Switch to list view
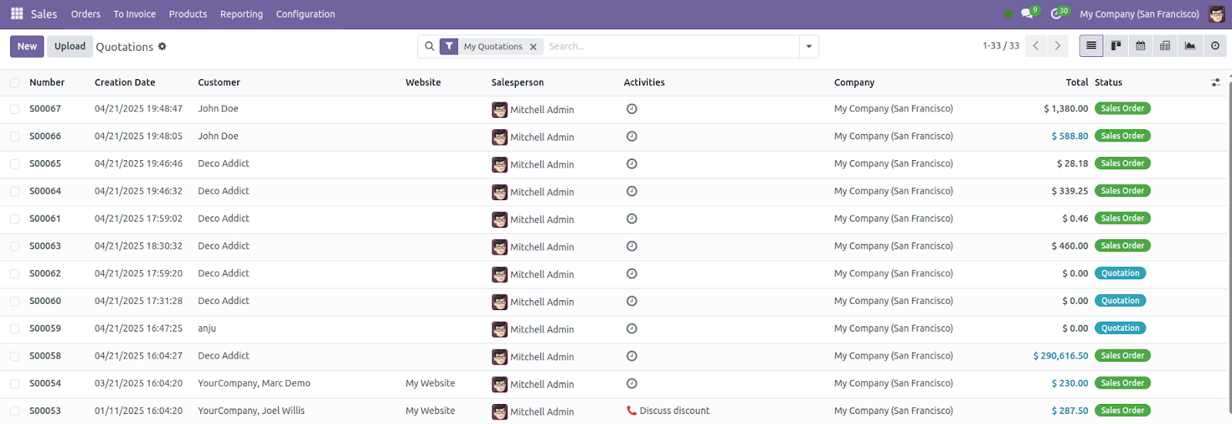This screenshot has height=424, width=1232. tap(1091, 46)
